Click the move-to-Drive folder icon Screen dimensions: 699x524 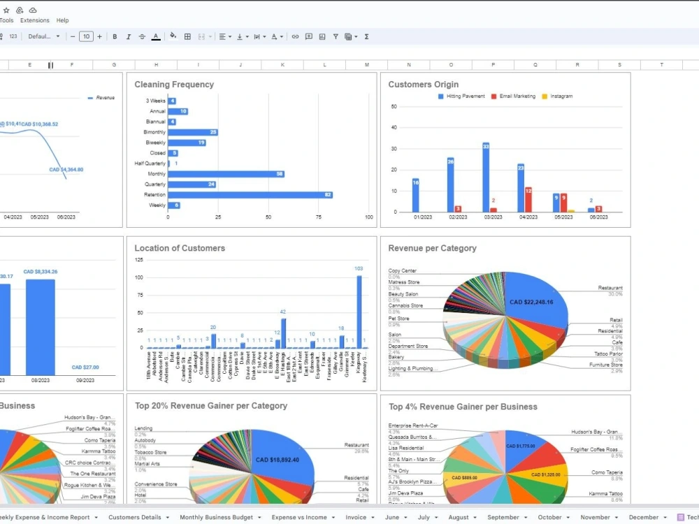click(20, 10)
